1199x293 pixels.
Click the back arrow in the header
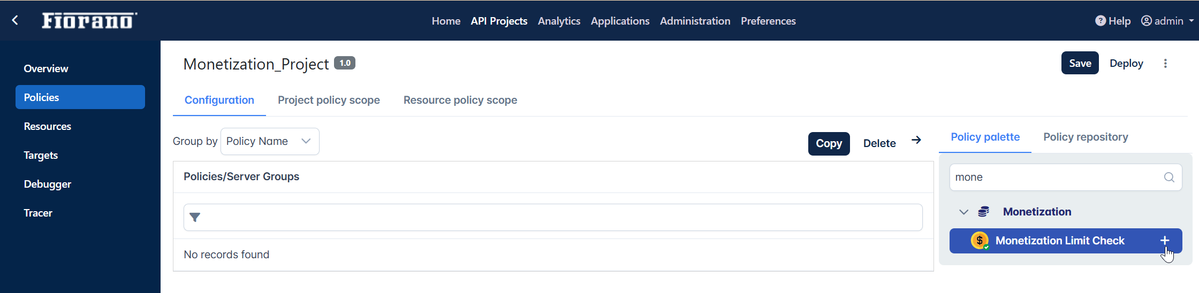(x=15, y=20)
